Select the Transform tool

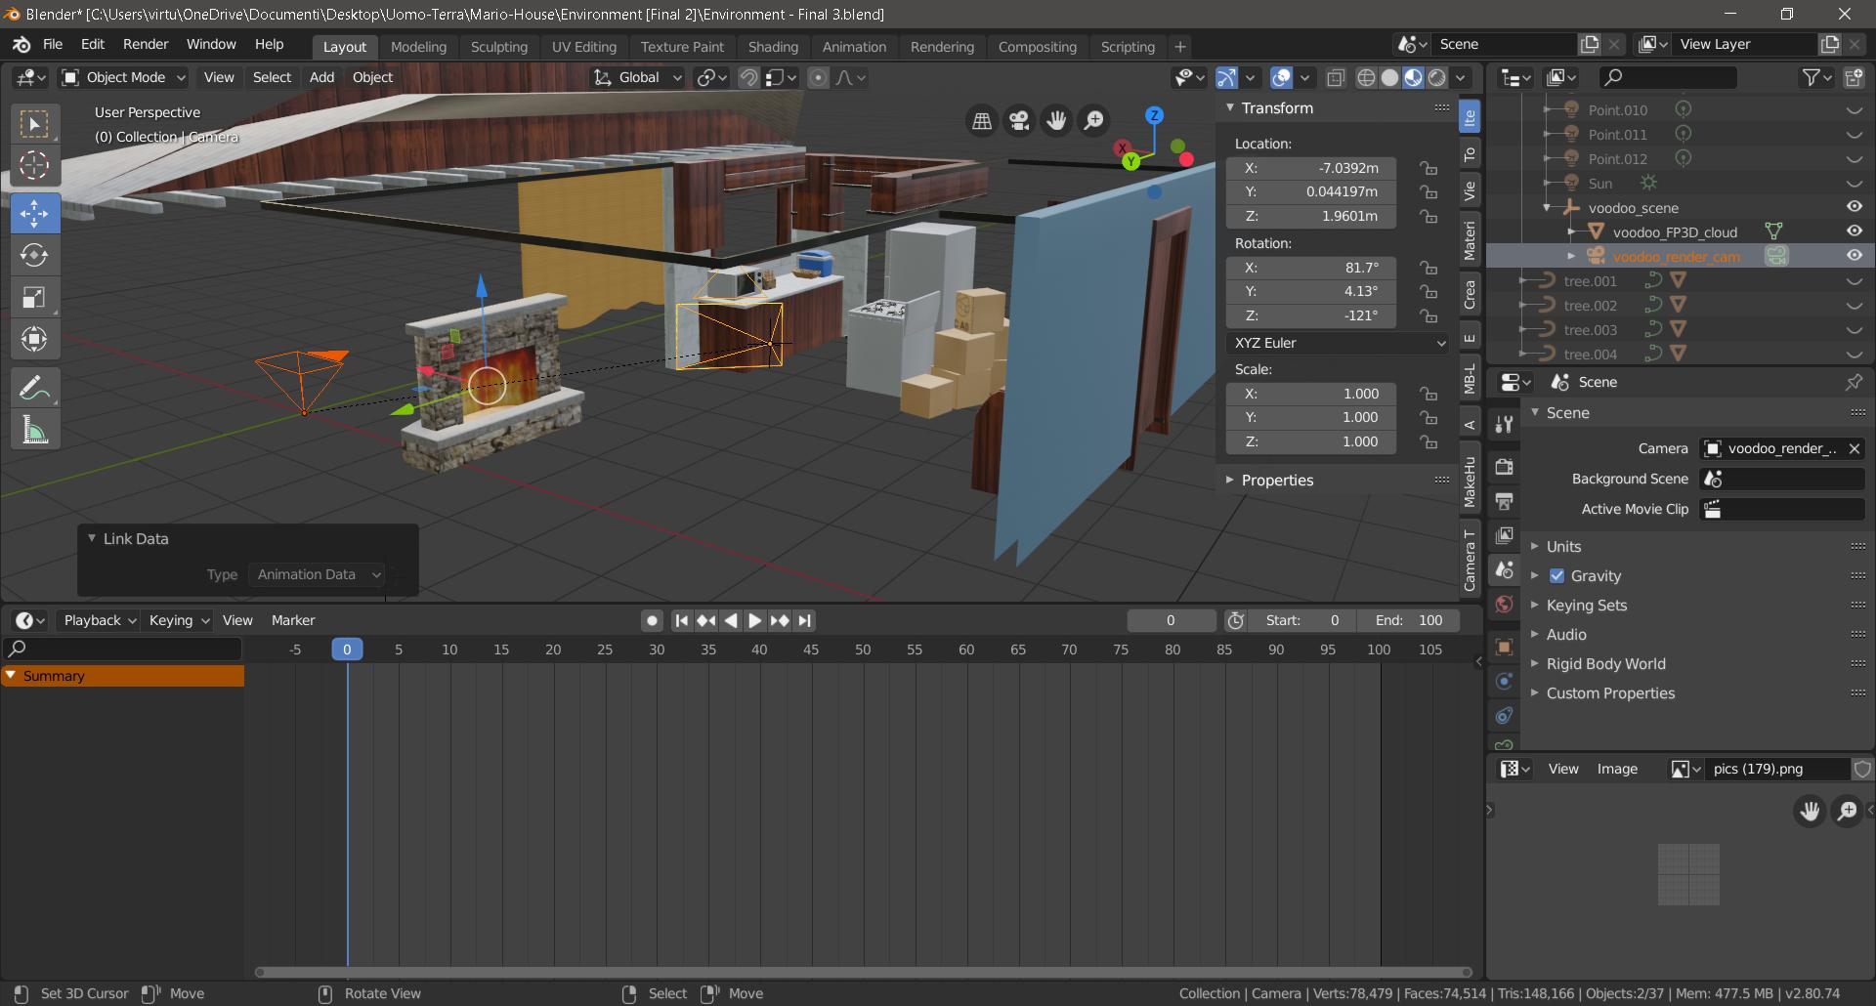coord(34,339)
